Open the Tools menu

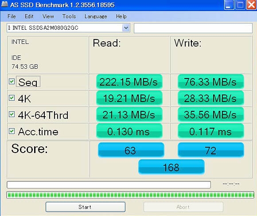[69, 16]
